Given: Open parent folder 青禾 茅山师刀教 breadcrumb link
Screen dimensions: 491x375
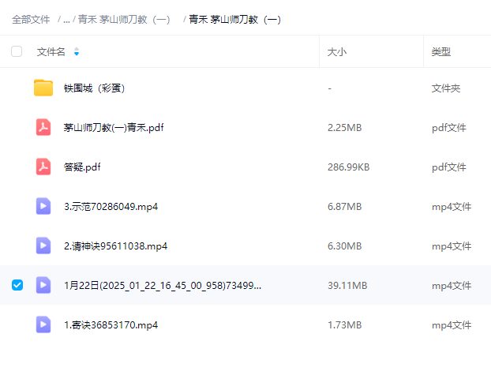Looking at the screenshot, I should pos(124,20).
